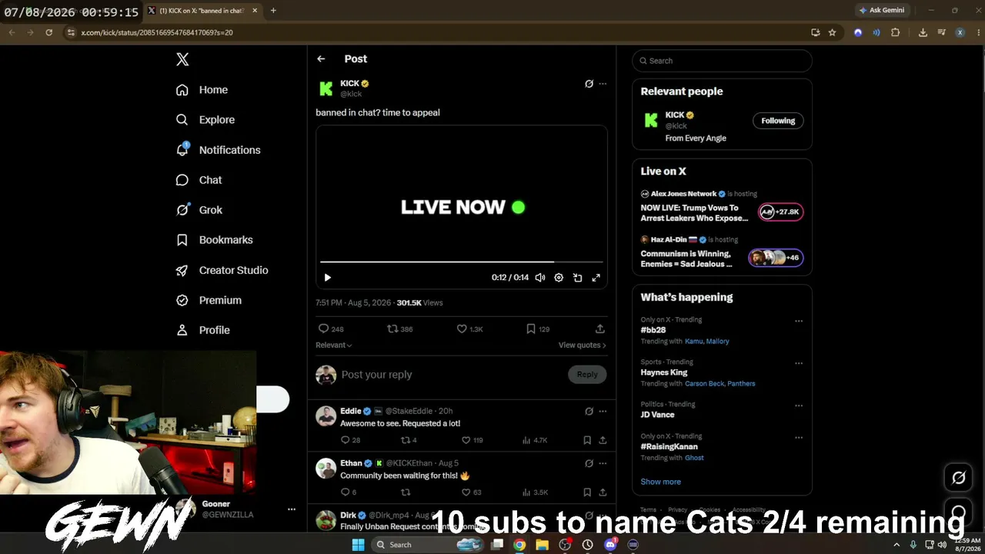View analytics for Ethan's reply (3.5K)
The image size is (985, 554).
pyautogui.click(x=535, y=492)
